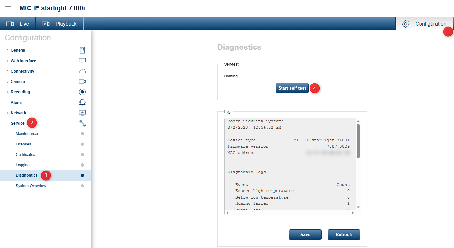Click the Diagnostics status dot

pyautogui.click(x=82, y=175)
